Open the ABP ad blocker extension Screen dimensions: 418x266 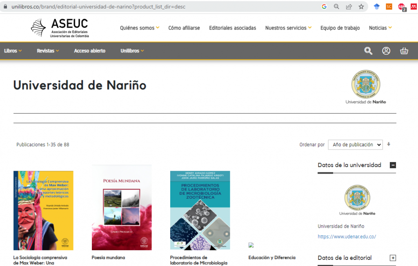pyautogui.click(x=402, y=7)
